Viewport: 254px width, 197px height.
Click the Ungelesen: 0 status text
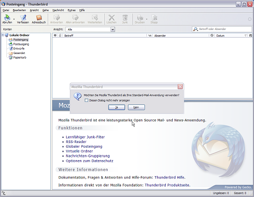(x=221, y=193)
